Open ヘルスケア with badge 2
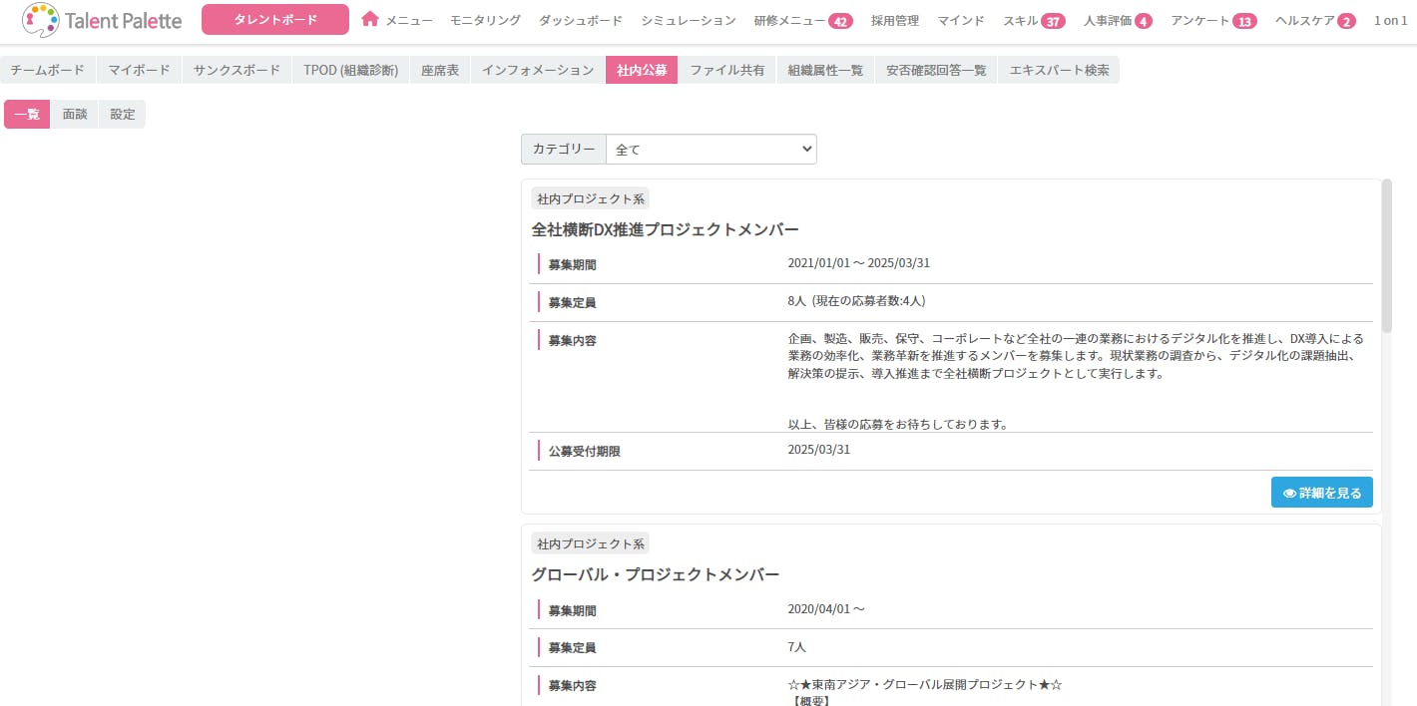1417x706 pixels. [1314, 21]
